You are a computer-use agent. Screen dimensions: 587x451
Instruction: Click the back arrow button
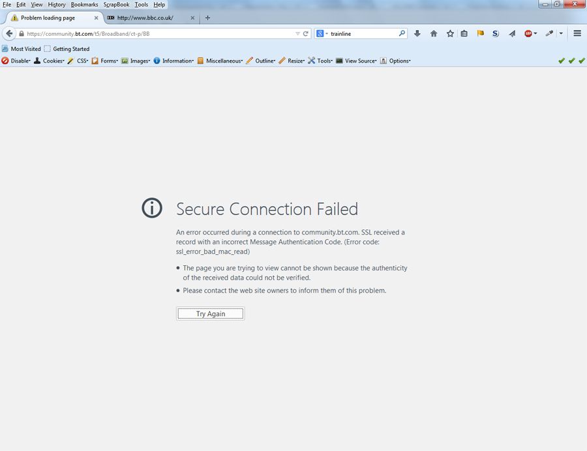click(x=10, y=33)
